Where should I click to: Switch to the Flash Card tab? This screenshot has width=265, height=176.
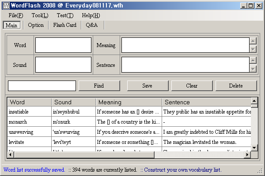(65, 25)
